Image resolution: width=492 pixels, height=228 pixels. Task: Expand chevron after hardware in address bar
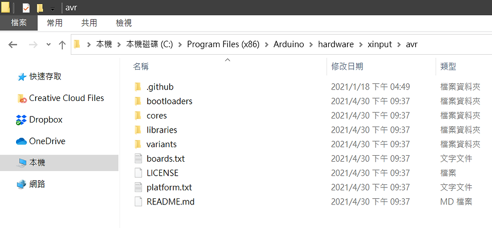(x=361, y=45)
